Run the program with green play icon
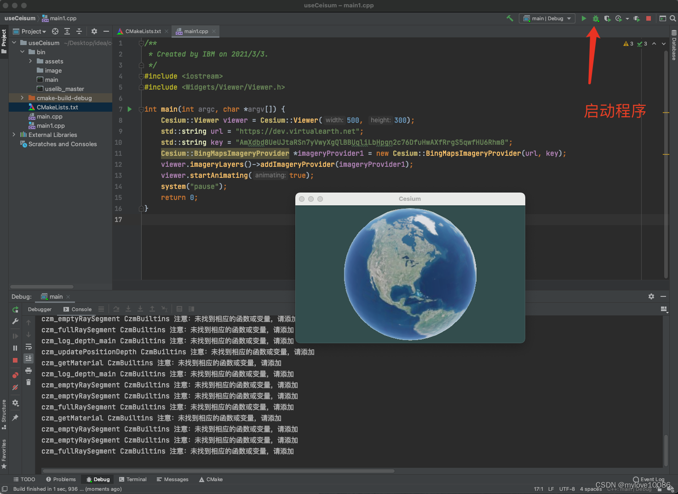Screen dimensions: 678x494 pos(584,18)
